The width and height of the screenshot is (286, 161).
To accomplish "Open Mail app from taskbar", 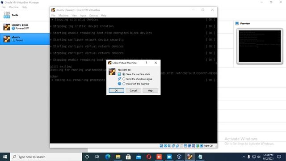I will [139, 157].
